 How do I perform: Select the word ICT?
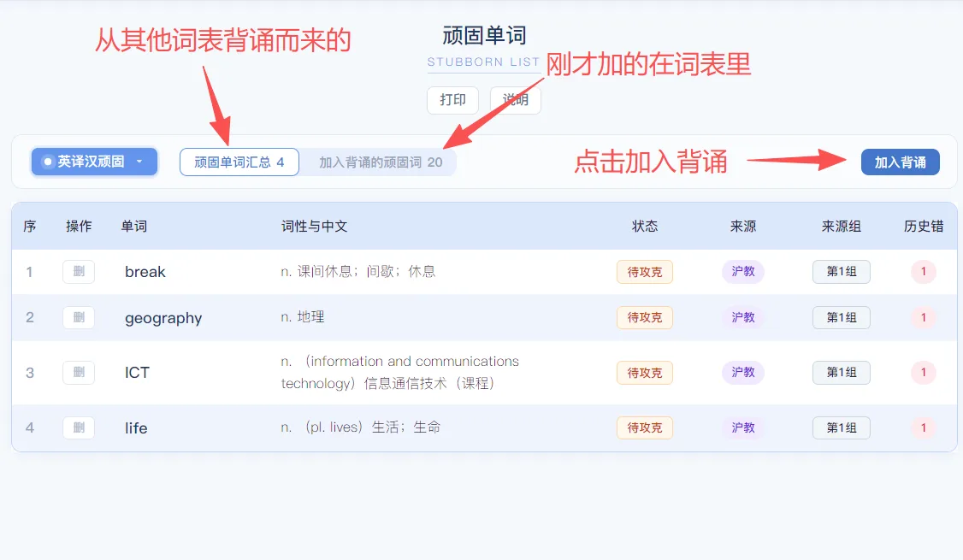click(137, 373)
